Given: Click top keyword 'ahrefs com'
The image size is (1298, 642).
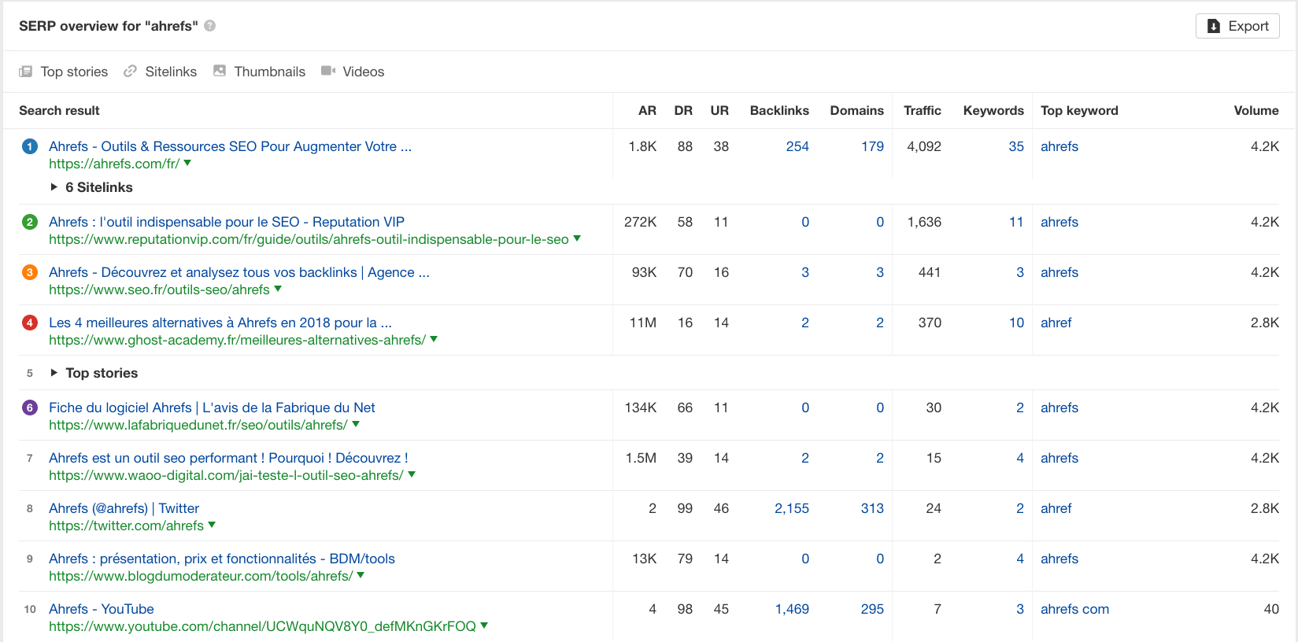Looking at the screenshot, I should [1074, 609].
